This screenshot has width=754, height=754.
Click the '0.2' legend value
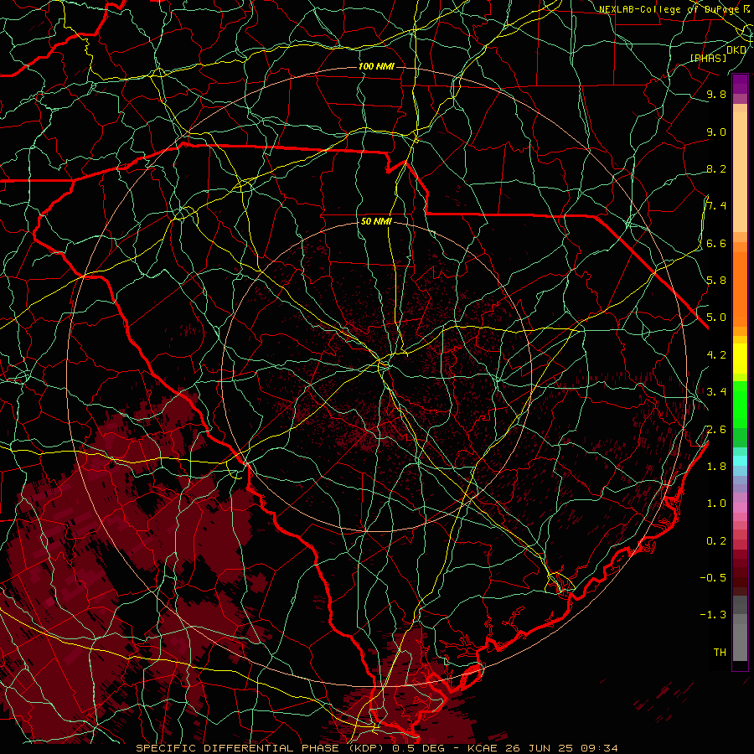click(716, 541)
